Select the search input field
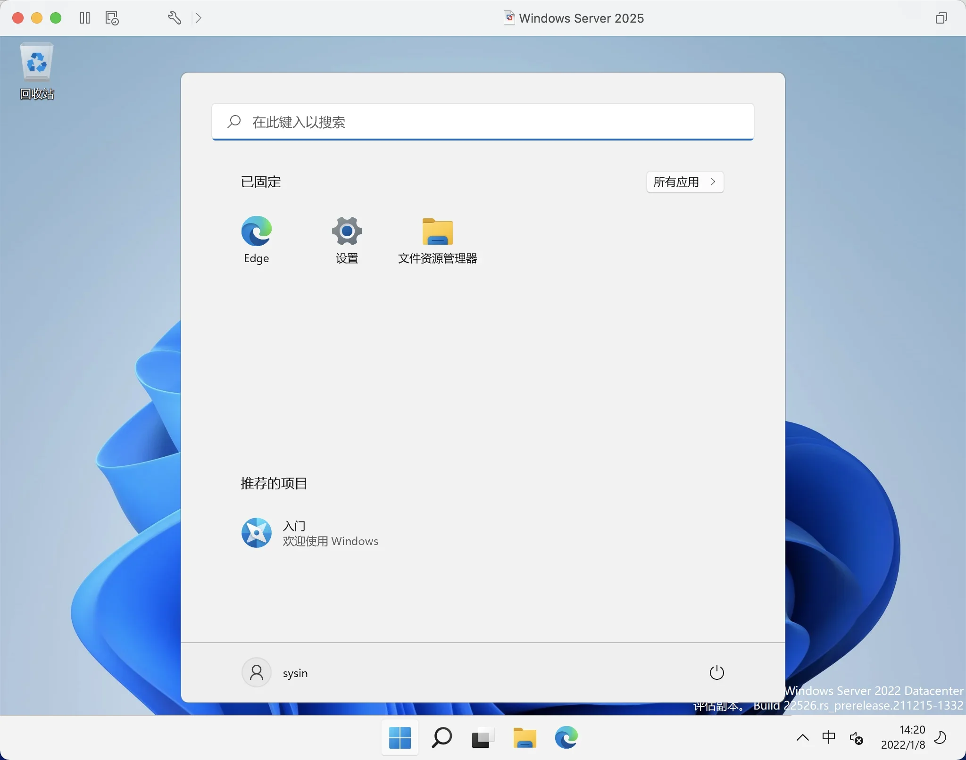The width and height of the screenshot is (966, 760). pyautogui.click(x=482, y=122)
